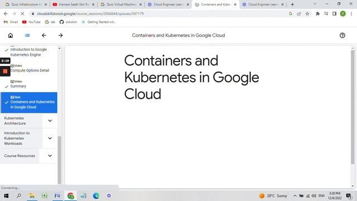Open the help question mark icon
Viewport: 357px width, 201px height.
[x=342, y=35]
